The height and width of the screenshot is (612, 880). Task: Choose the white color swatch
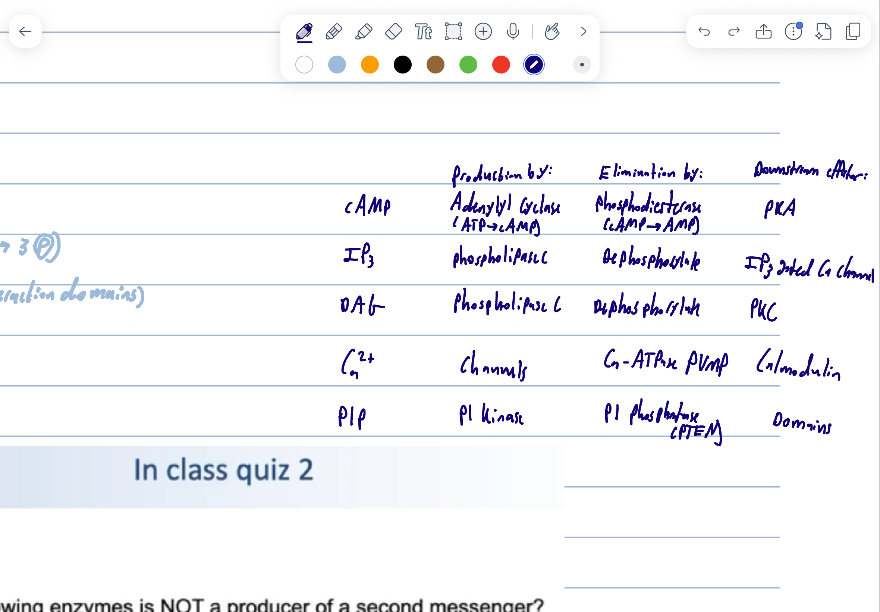pyautogui.click(x=304, y=65)
